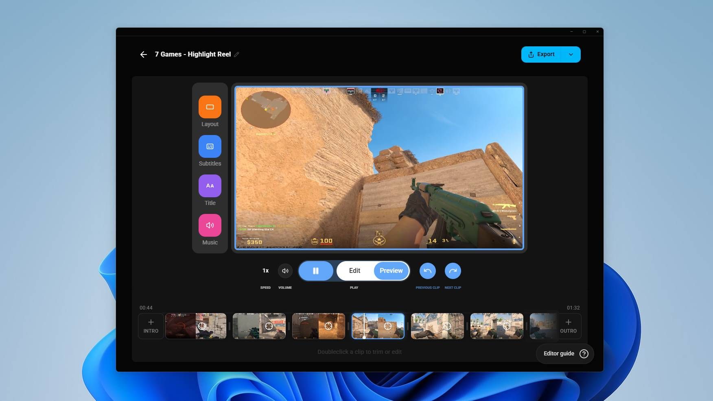Click the crosshair icon on the fifth clip
This screenshot has height=401, width=713.
point(447,326)
